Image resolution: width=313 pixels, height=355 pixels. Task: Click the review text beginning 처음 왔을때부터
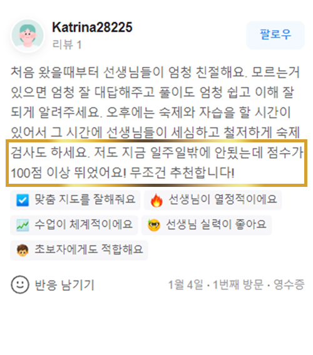(x=156, y=122)
